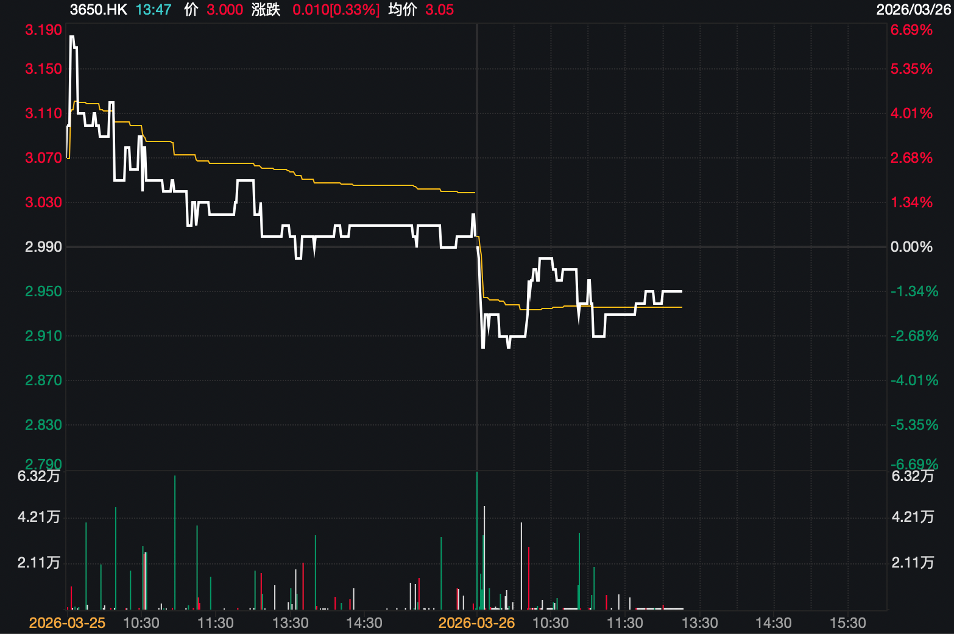
Task: Click the 3650.HK ticker symbol in header
Action: tap(98, 10)
